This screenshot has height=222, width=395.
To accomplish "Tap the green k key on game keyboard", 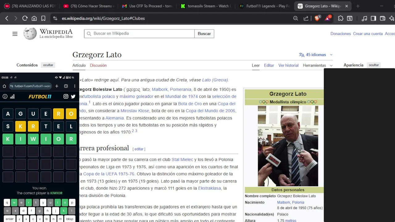I will [x=64, y=211].
